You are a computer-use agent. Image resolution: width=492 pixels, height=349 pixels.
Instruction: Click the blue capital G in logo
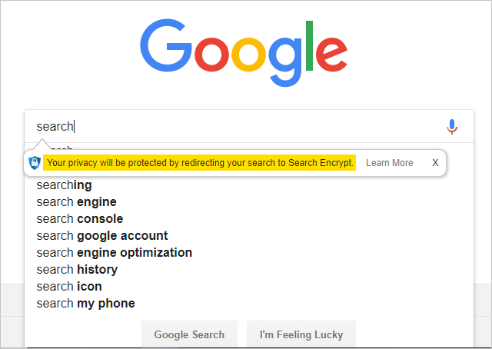point(166,47)
